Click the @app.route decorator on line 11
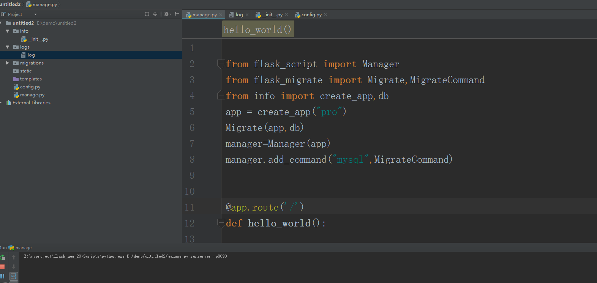The height and width of the screenshot is (283, 597). [265, 207]
